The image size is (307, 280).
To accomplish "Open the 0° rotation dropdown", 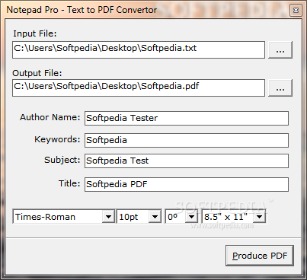I will tap(191, 217).
